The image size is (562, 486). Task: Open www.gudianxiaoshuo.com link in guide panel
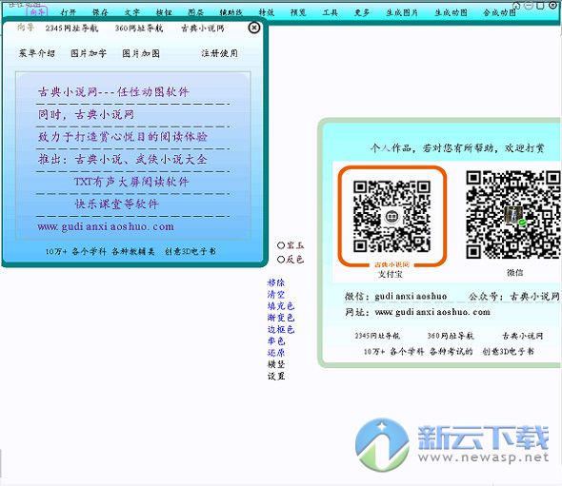tap(106, 226)
